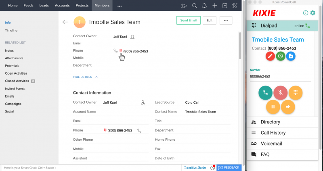Open Call History in Kixie PowerCall
The image size is (323, 171).
point(282,133)
